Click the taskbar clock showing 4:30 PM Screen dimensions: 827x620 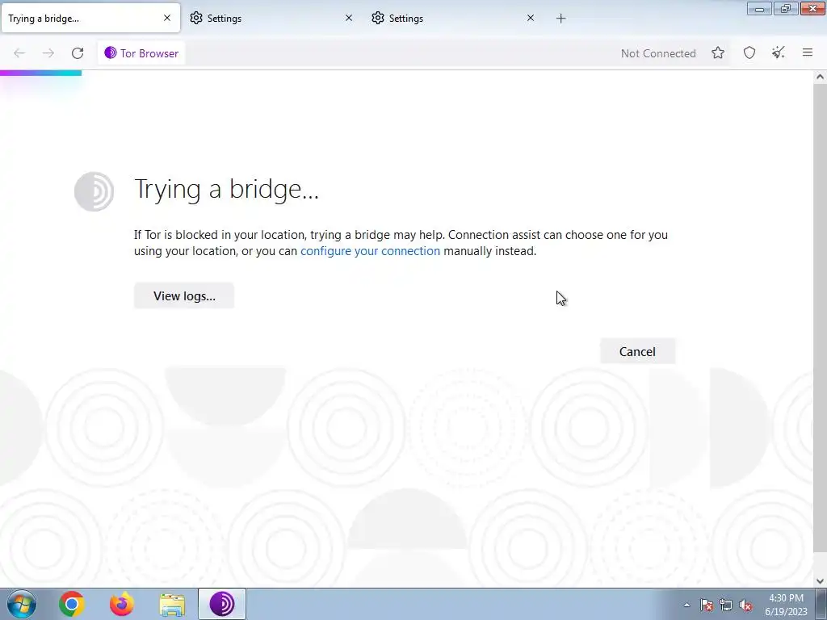(787, 605)
